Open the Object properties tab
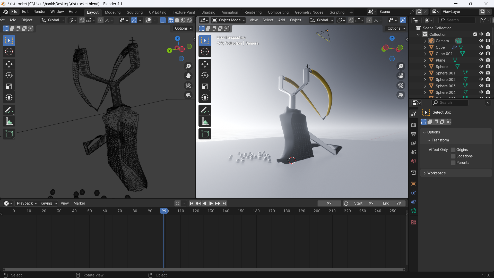This screenshot has width=494, height=278. (x=413, y=184)
